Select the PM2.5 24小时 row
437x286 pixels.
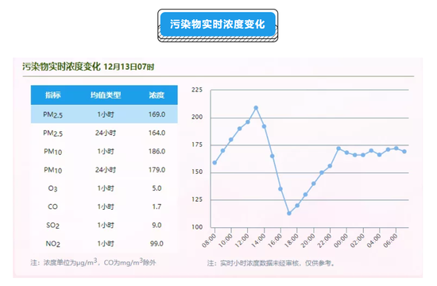pos(104,133)
